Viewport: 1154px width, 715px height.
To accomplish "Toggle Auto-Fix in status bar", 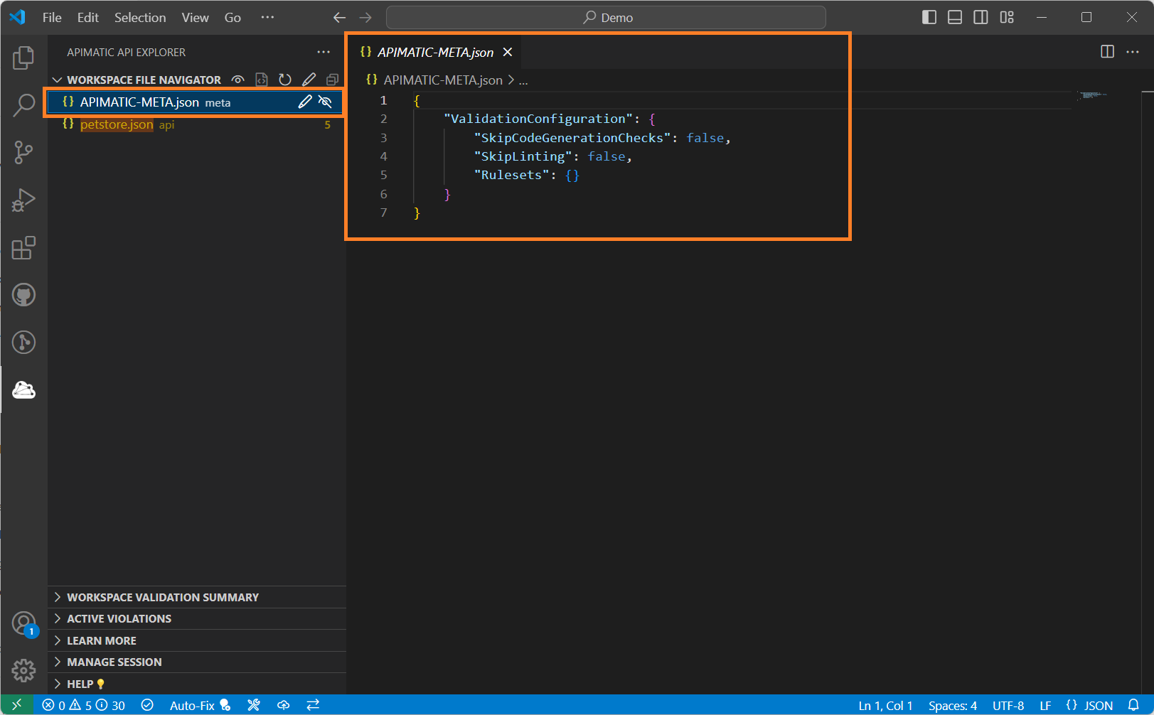I will coord(200,705).
